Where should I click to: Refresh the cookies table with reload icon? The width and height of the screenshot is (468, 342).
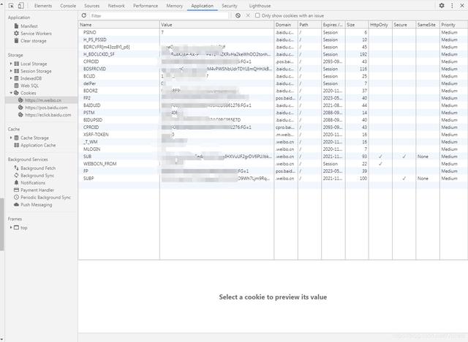point(83,15)
